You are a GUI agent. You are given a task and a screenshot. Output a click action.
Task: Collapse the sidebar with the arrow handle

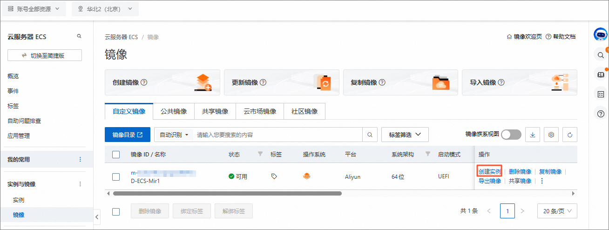[97, 216]
